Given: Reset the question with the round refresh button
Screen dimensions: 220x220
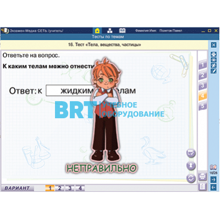Looking at the screenshot, I should [191, 178].
